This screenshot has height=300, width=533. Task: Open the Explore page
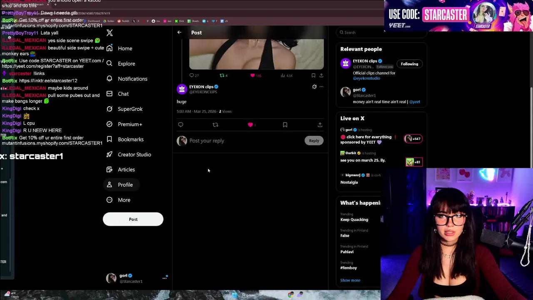point(120,64)
